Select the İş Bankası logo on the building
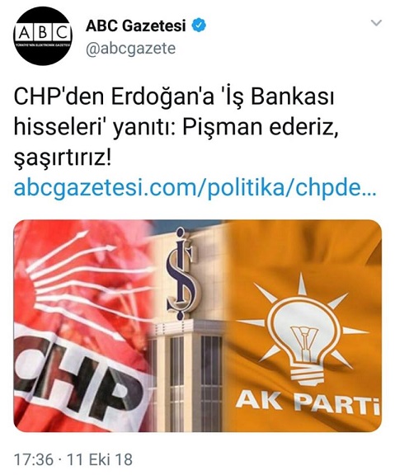The width and height of the screenshot is (395, 475). pos(181,273)
